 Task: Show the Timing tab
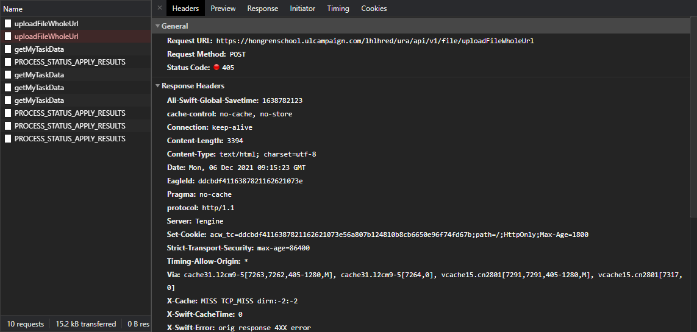coord(338,9)
